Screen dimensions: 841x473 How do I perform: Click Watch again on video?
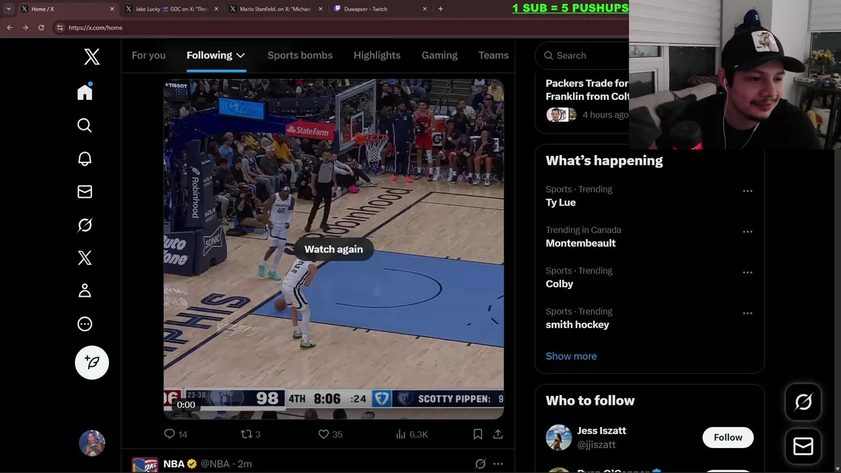(334, 249)
